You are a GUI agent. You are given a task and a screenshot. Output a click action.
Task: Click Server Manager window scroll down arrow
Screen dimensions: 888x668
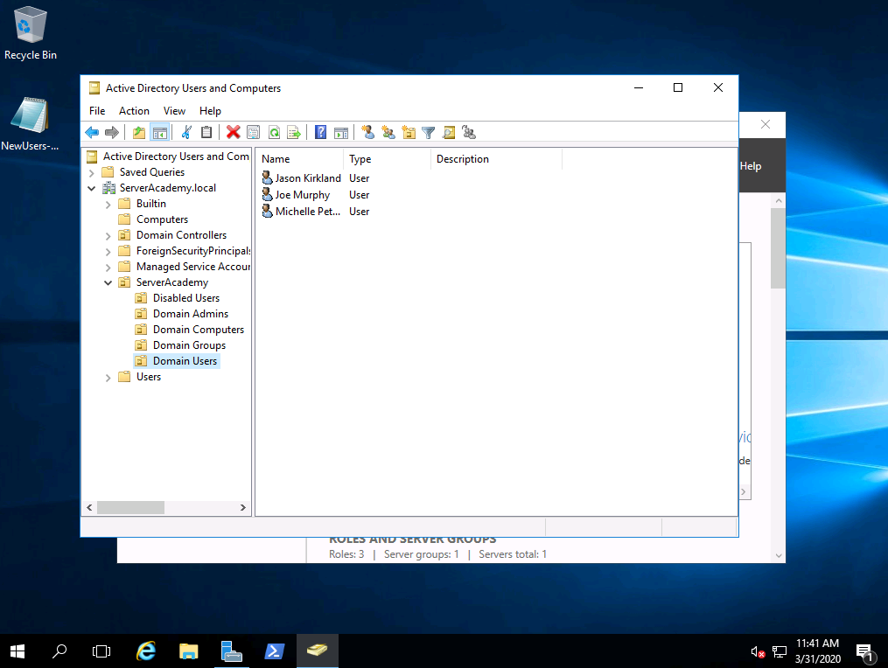[x=779, y=556]
